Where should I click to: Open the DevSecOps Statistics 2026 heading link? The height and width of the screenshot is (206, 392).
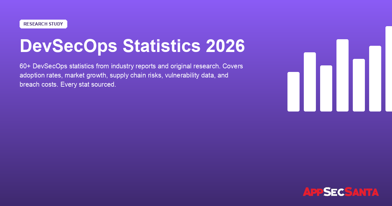tap(132, 46)
